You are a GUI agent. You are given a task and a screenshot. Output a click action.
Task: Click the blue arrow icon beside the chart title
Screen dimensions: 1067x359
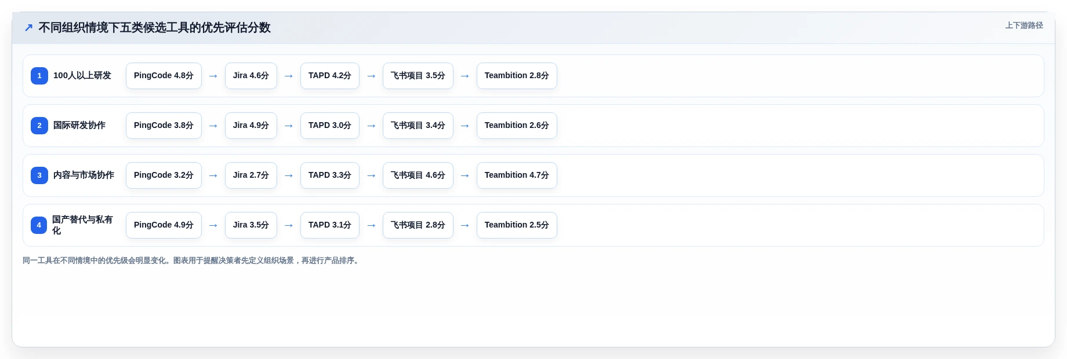coord(28,28)
